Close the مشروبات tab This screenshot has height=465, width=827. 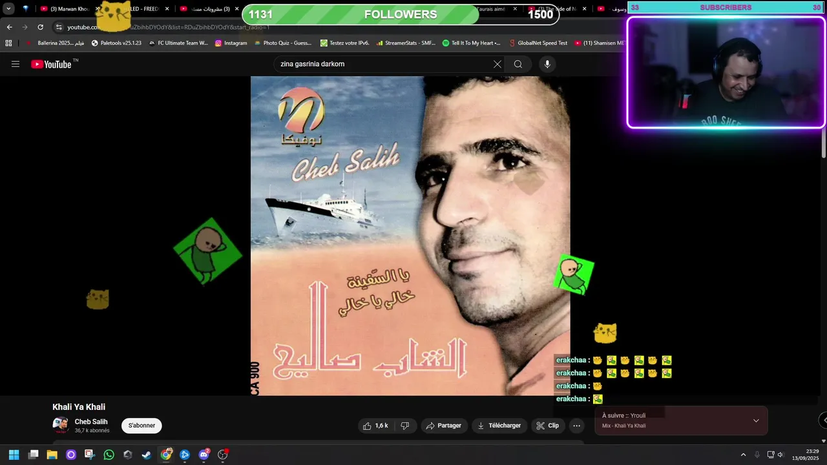coord(238,9)
